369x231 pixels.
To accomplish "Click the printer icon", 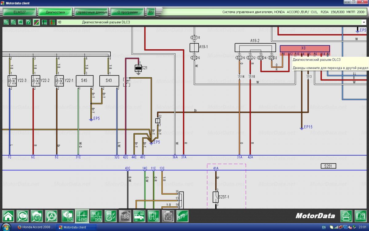I will coord(347,216).
